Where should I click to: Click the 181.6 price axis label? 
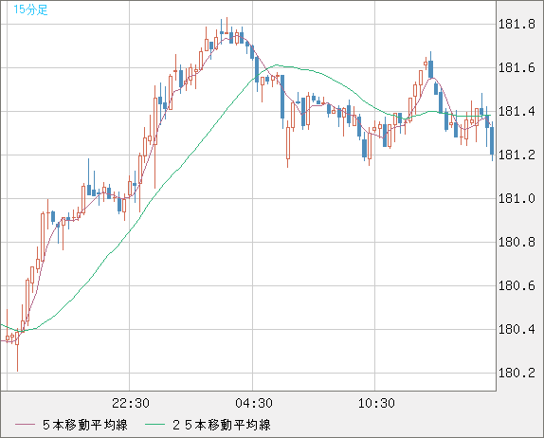point(517,67)
